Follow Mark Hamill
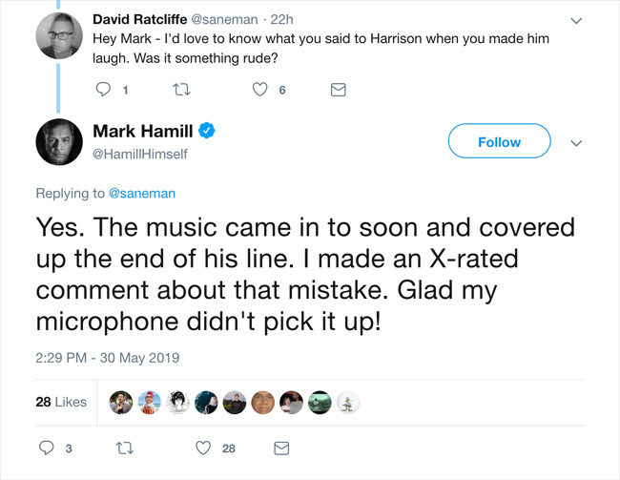620x480 pixels. pos(499,141)
